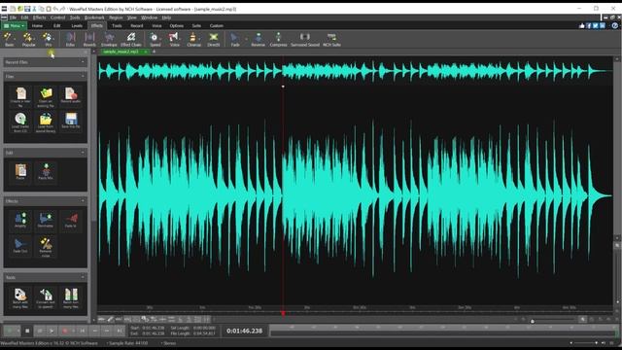622x350 pixels.
Task: Click Load tracks from CD
Action: [20, 122]
